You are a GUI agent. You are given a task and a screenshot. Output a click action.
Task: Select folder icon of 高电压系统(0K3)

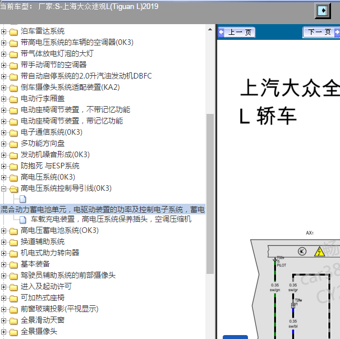(13, 178)
